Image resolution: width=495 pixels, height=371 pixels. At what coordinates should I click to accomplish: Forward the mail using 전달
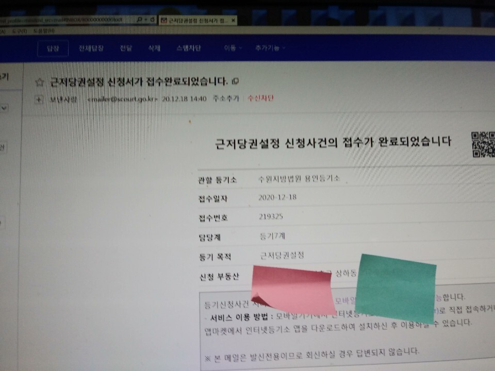pos(126,48)
